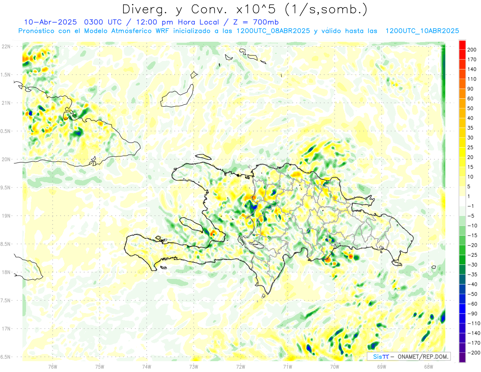Click the "-110" color scale value

[x=473, y=323]
